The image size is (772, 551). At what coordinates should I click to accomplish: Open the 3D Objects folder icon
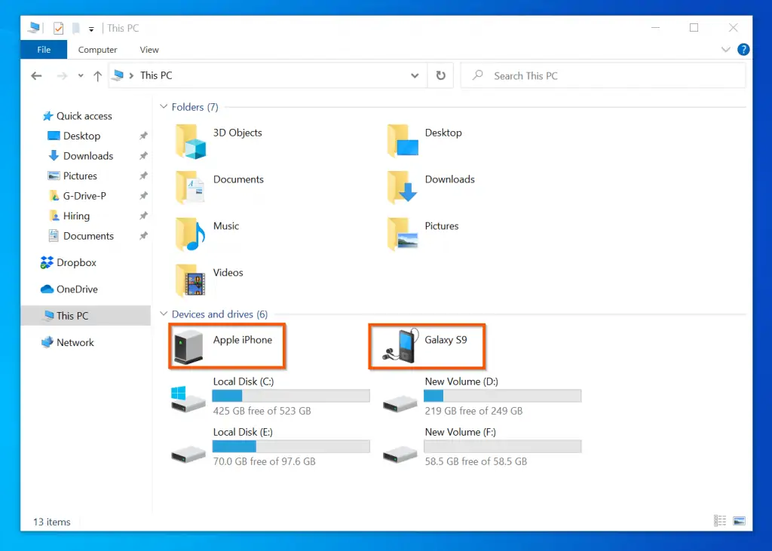coord(191,141)
